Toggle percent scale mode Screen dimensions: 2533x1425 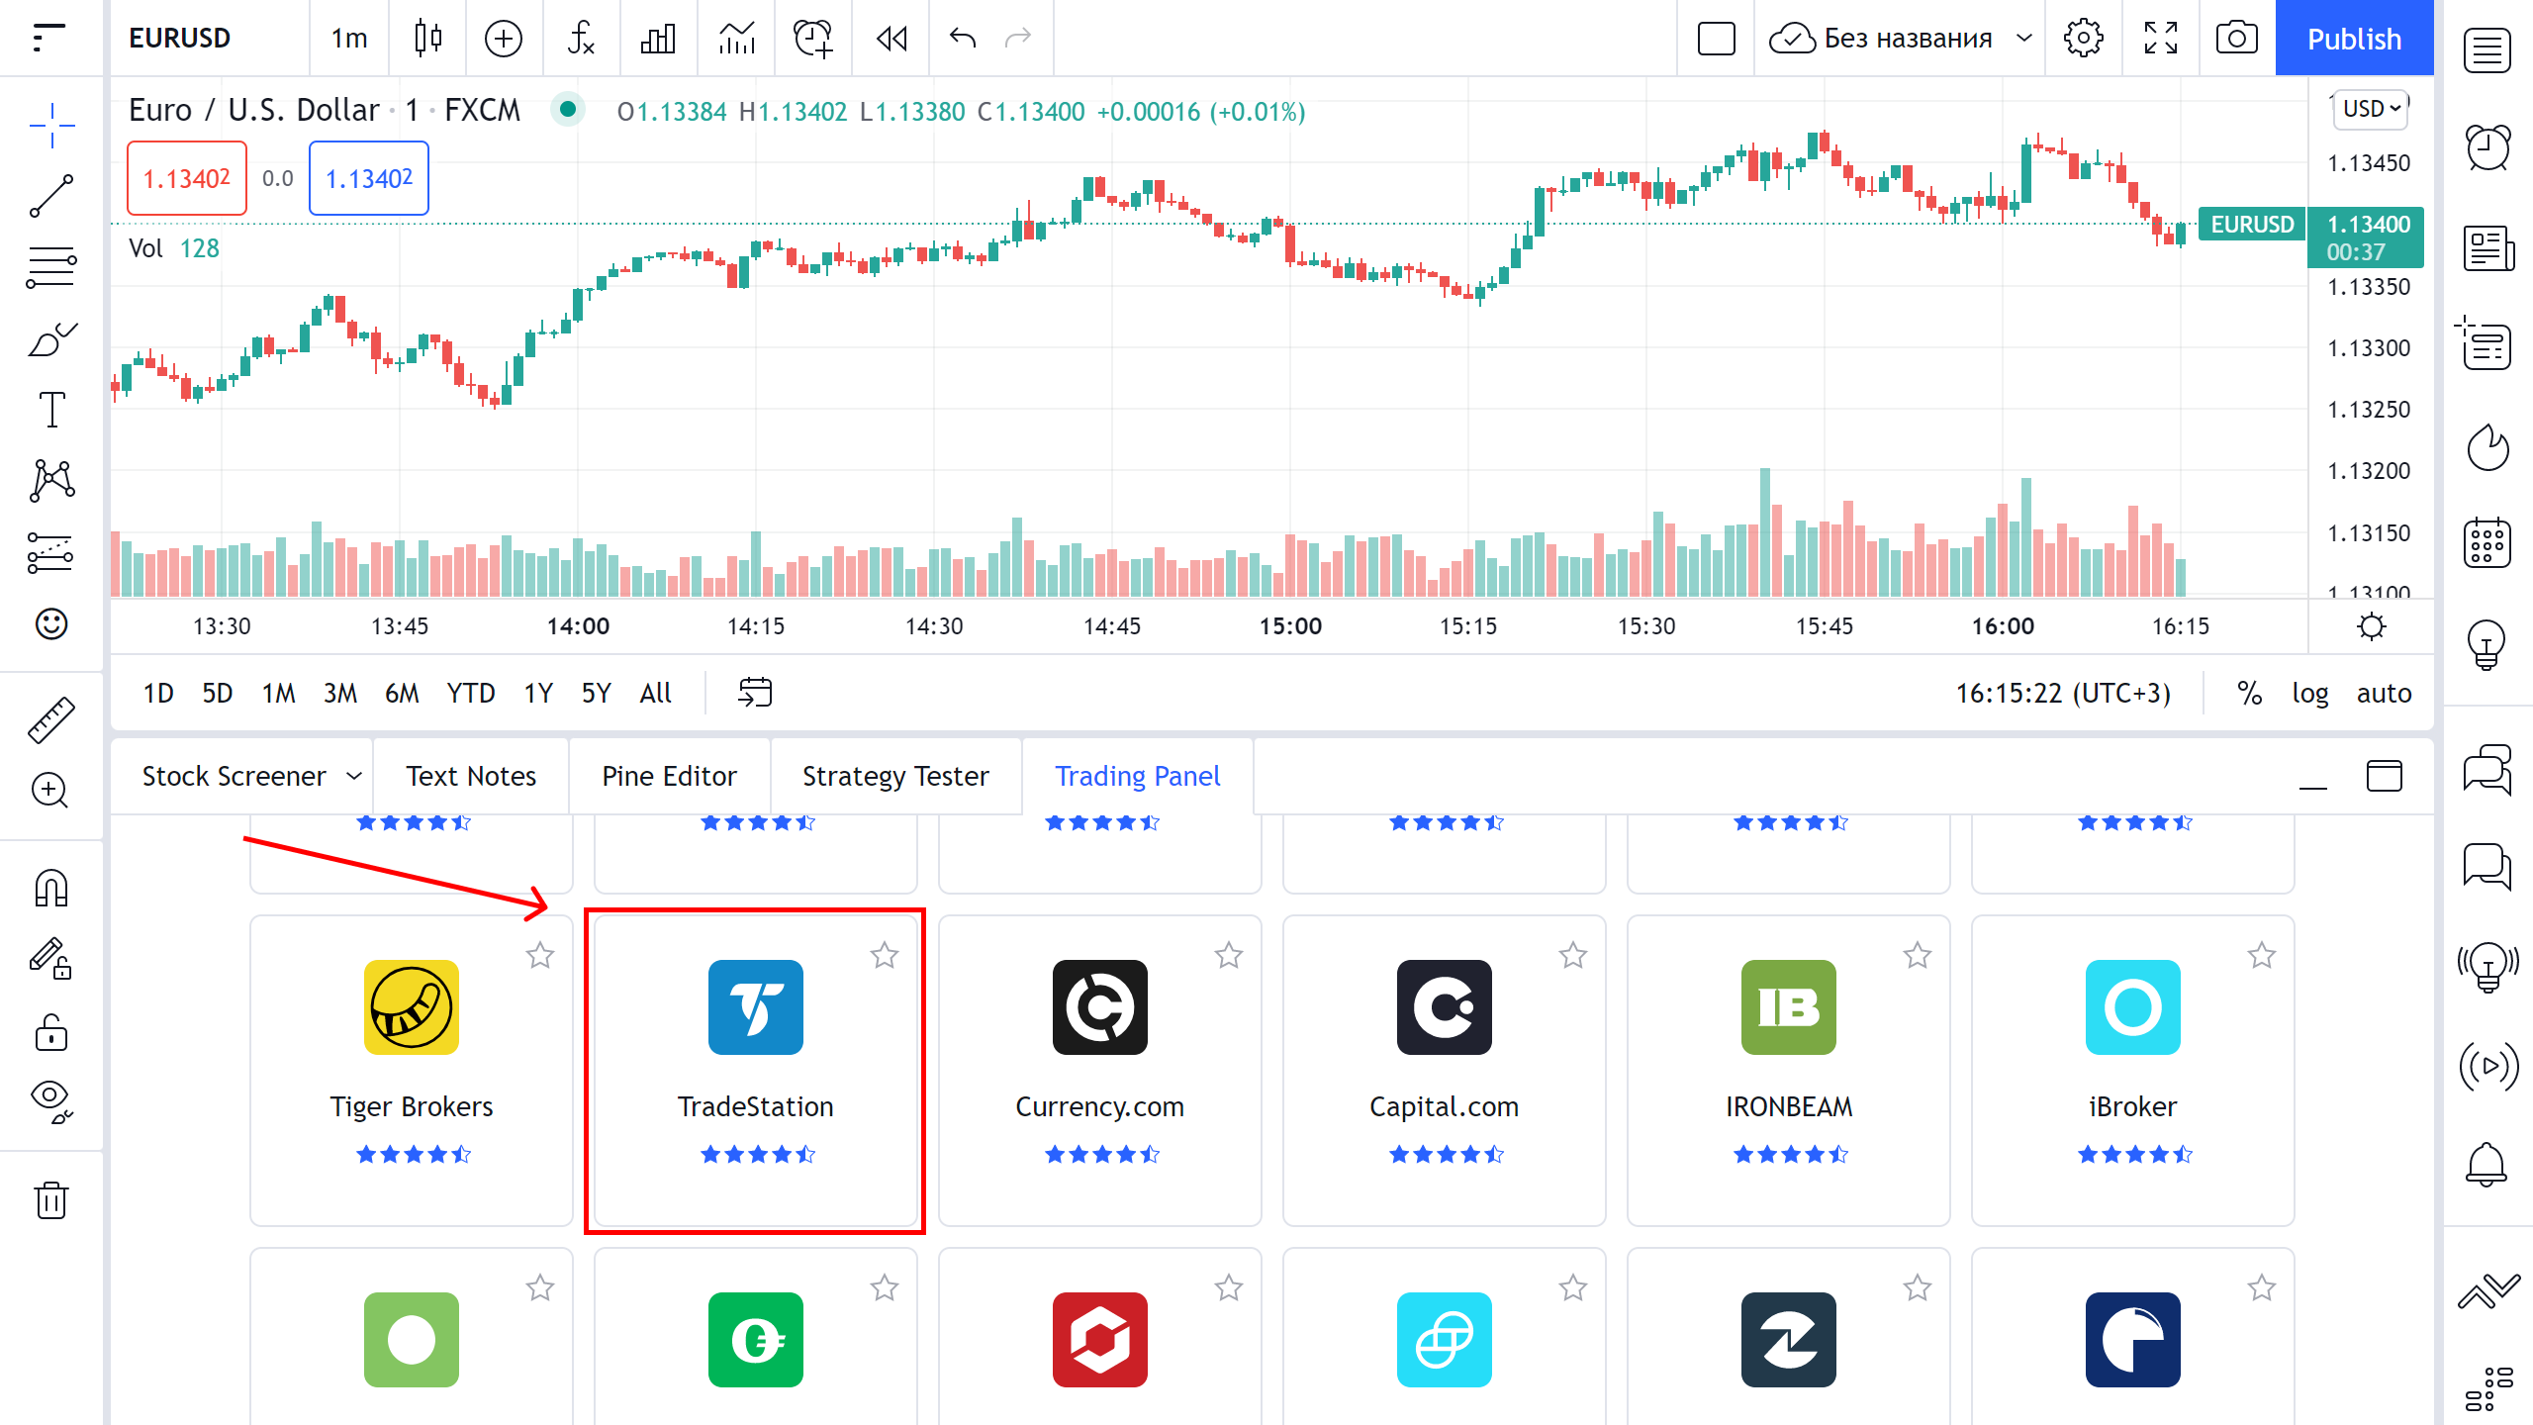tap(2249, 693)
